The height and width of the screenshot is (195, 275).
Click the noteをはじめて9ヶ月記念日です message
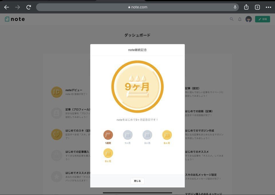tap(137, 120)
